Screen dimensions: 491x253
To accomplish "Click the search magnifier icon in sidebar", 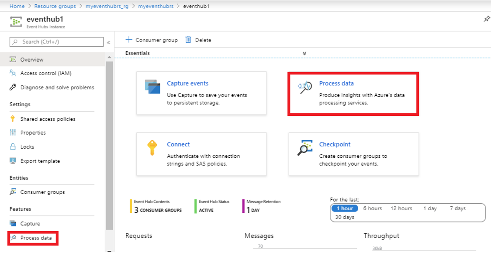I will pos(15,42).
